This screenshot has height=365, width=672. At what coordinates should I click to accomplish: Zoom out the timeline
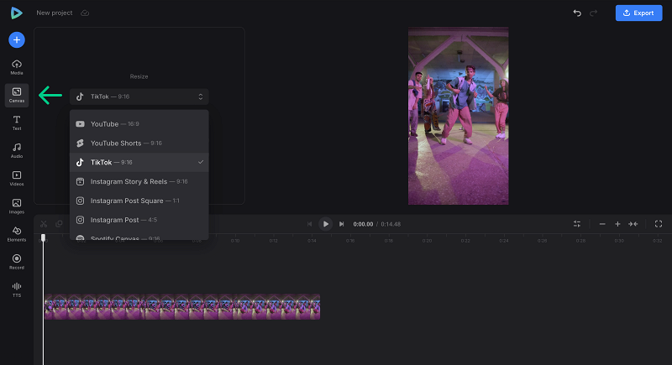(602, 224)
